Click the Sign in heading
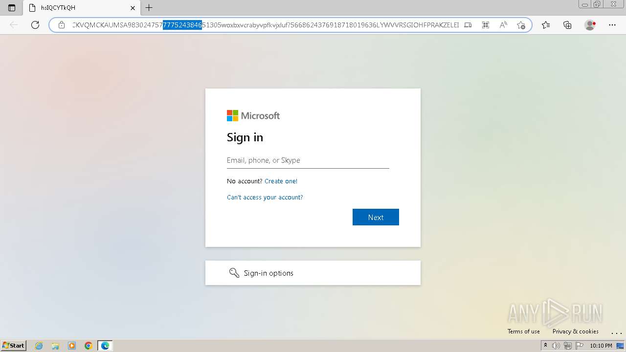This screenshot has height=352, width=626. 245,137
